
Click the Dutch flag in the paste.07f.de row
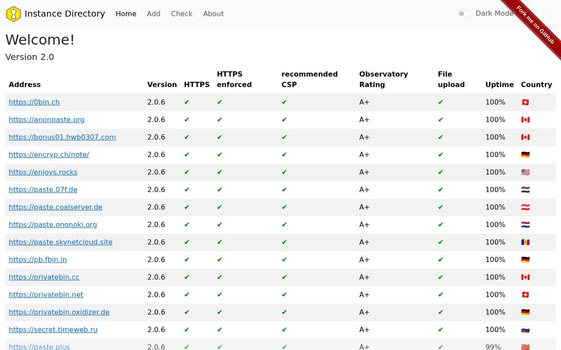[525, 189]
